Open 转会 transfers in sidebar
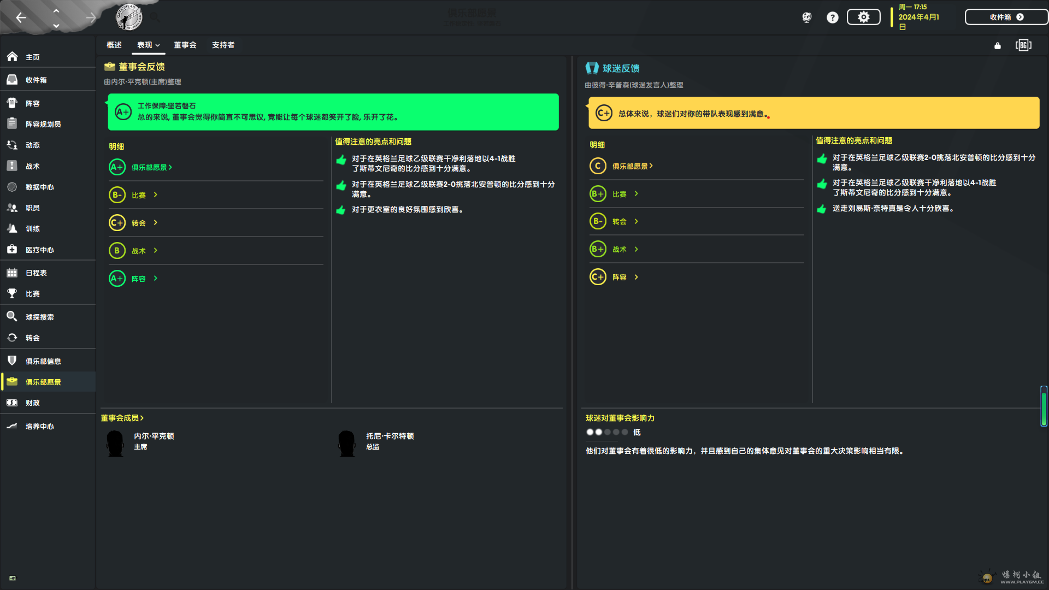 click(x=48, y=338)
